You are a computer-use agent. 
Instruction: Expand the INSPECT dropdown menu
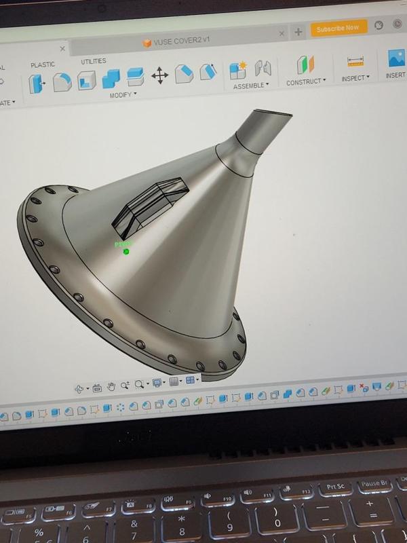pos(355,78)
